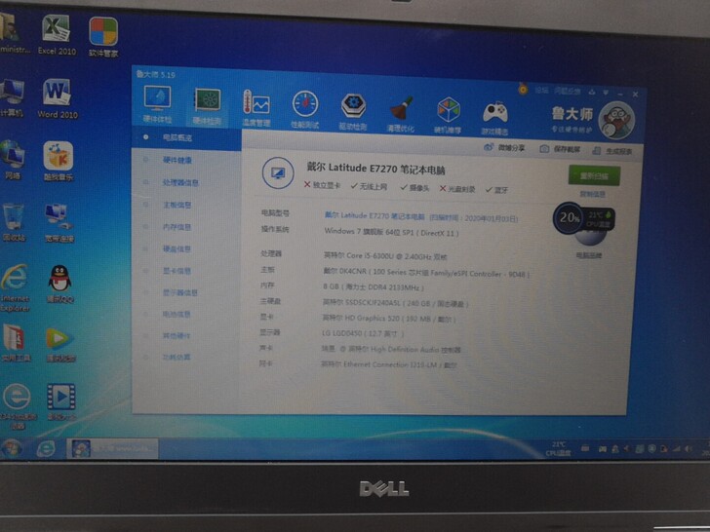710x532 pixels.
Task: Click the green 重新扫描 rescan button
Action: coord(594,175)
